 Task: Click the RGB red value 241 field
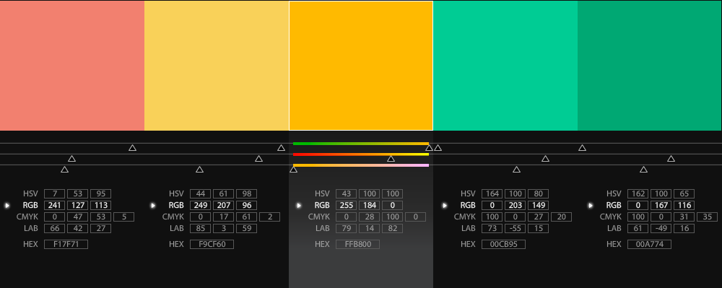(x=55, y=206)
